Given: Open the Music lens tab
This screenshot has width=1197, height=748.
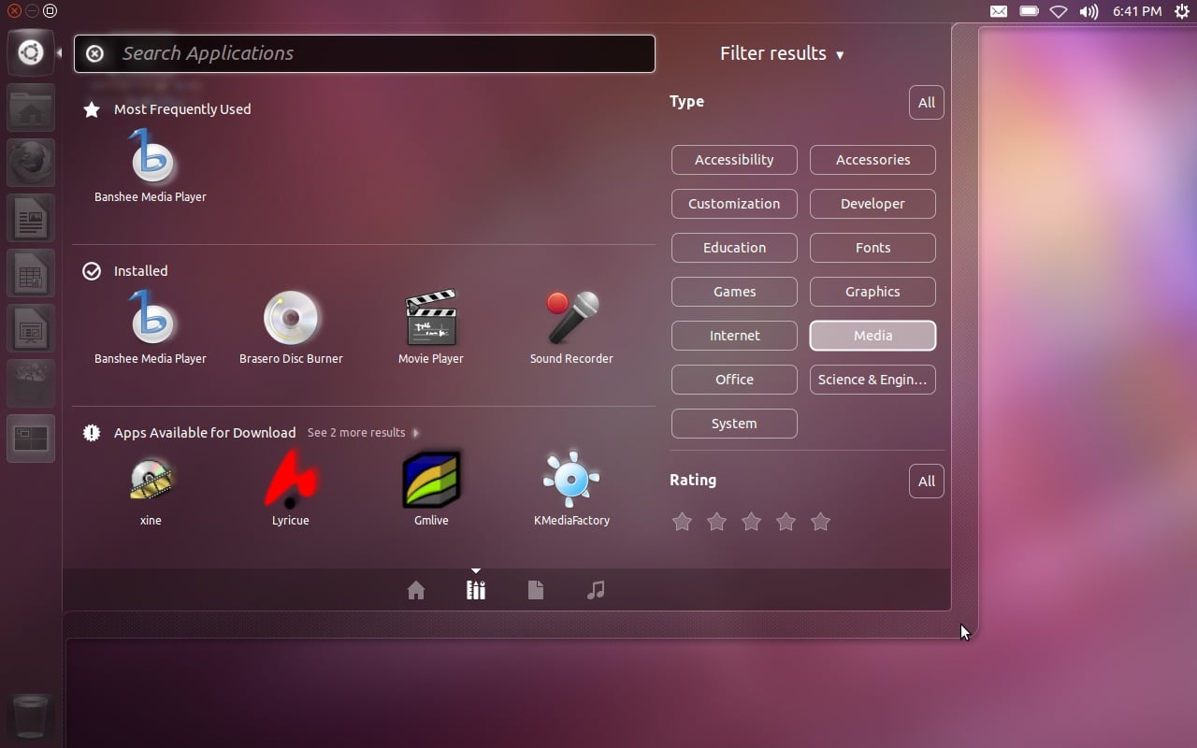Looking at the screenshot, I should (596, 590).
